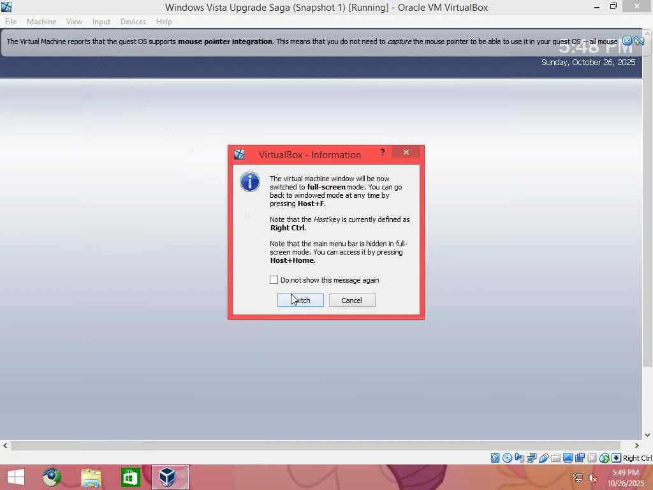
Task: Click the display indicator icon in status bar
Action: [568, 458]
